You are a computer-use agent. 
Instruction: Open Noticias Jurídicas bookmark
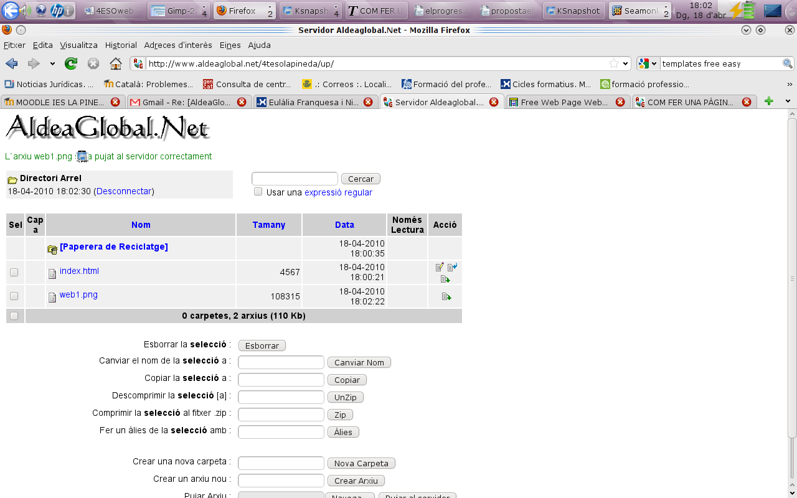[x=49, y=84]
